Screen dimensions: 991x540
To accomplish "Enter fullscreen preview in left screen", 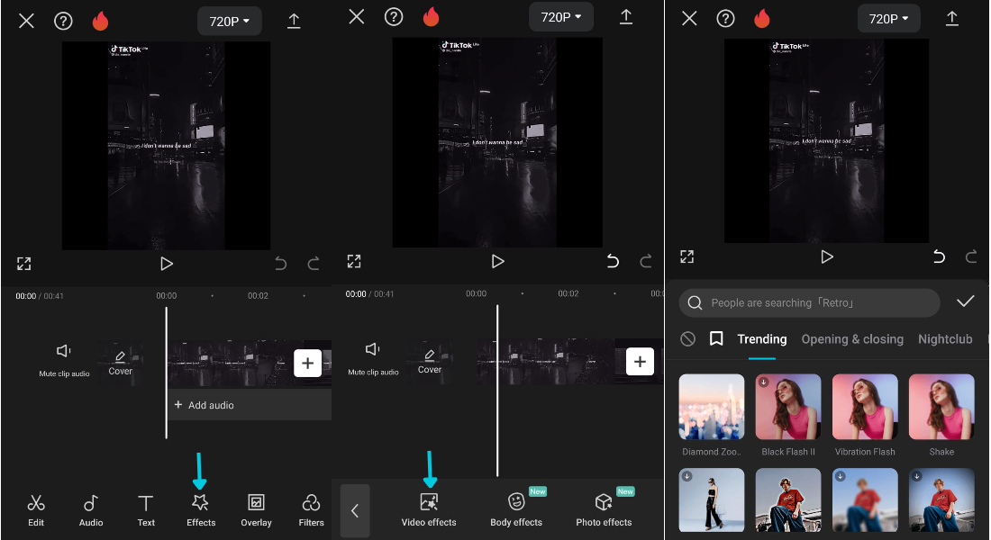I will click(x=24, y=264).
